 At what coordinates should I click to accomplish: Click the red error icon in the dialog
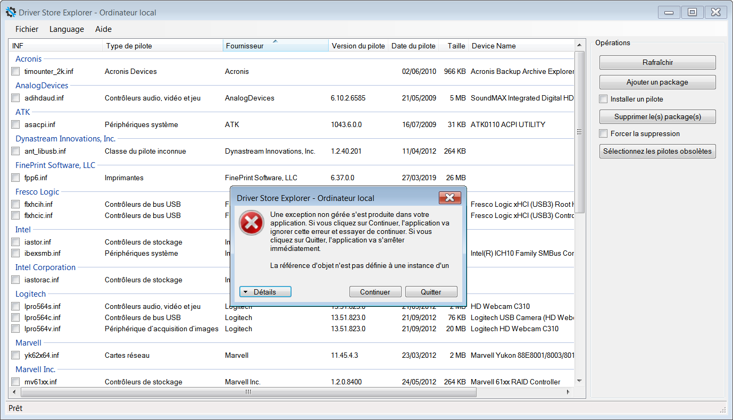(x=251, y=223)
